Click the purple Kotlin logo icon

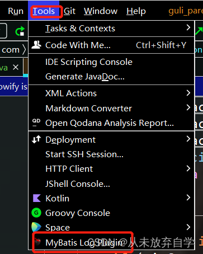click(x=36, y=198)
